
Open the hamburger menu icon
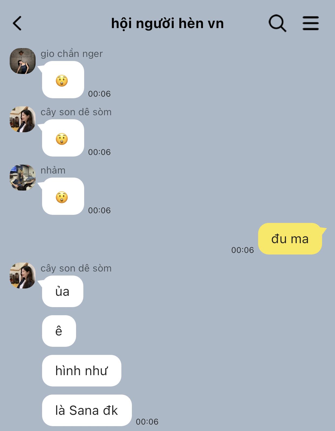pos(310,23)
